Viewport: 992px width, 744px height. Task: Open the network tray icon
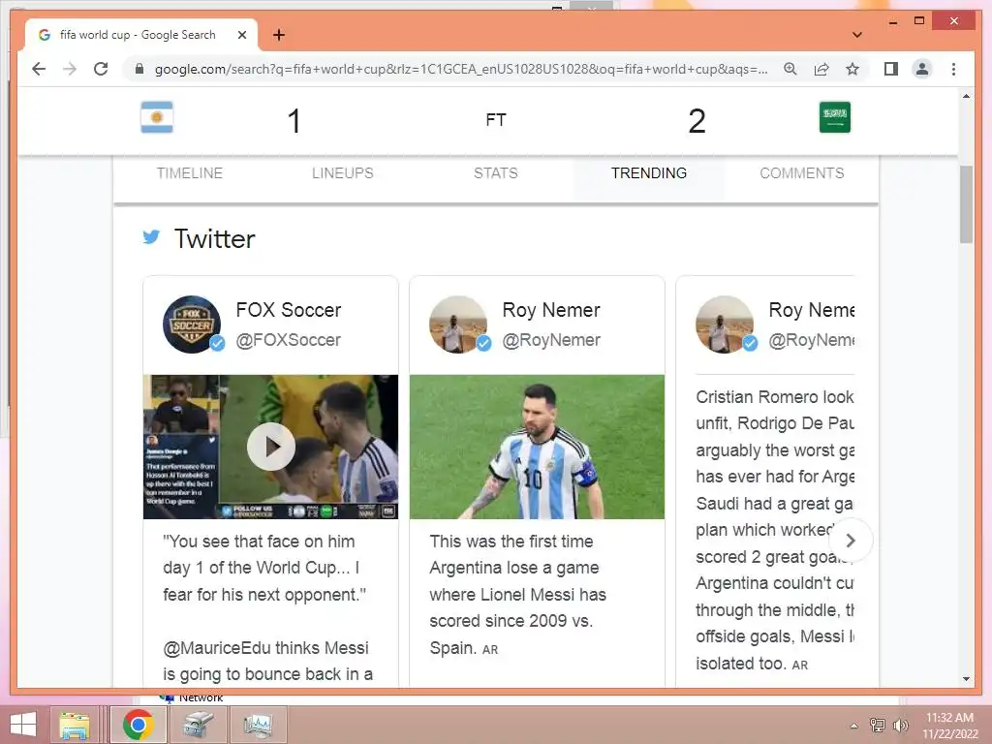point(877,725)
